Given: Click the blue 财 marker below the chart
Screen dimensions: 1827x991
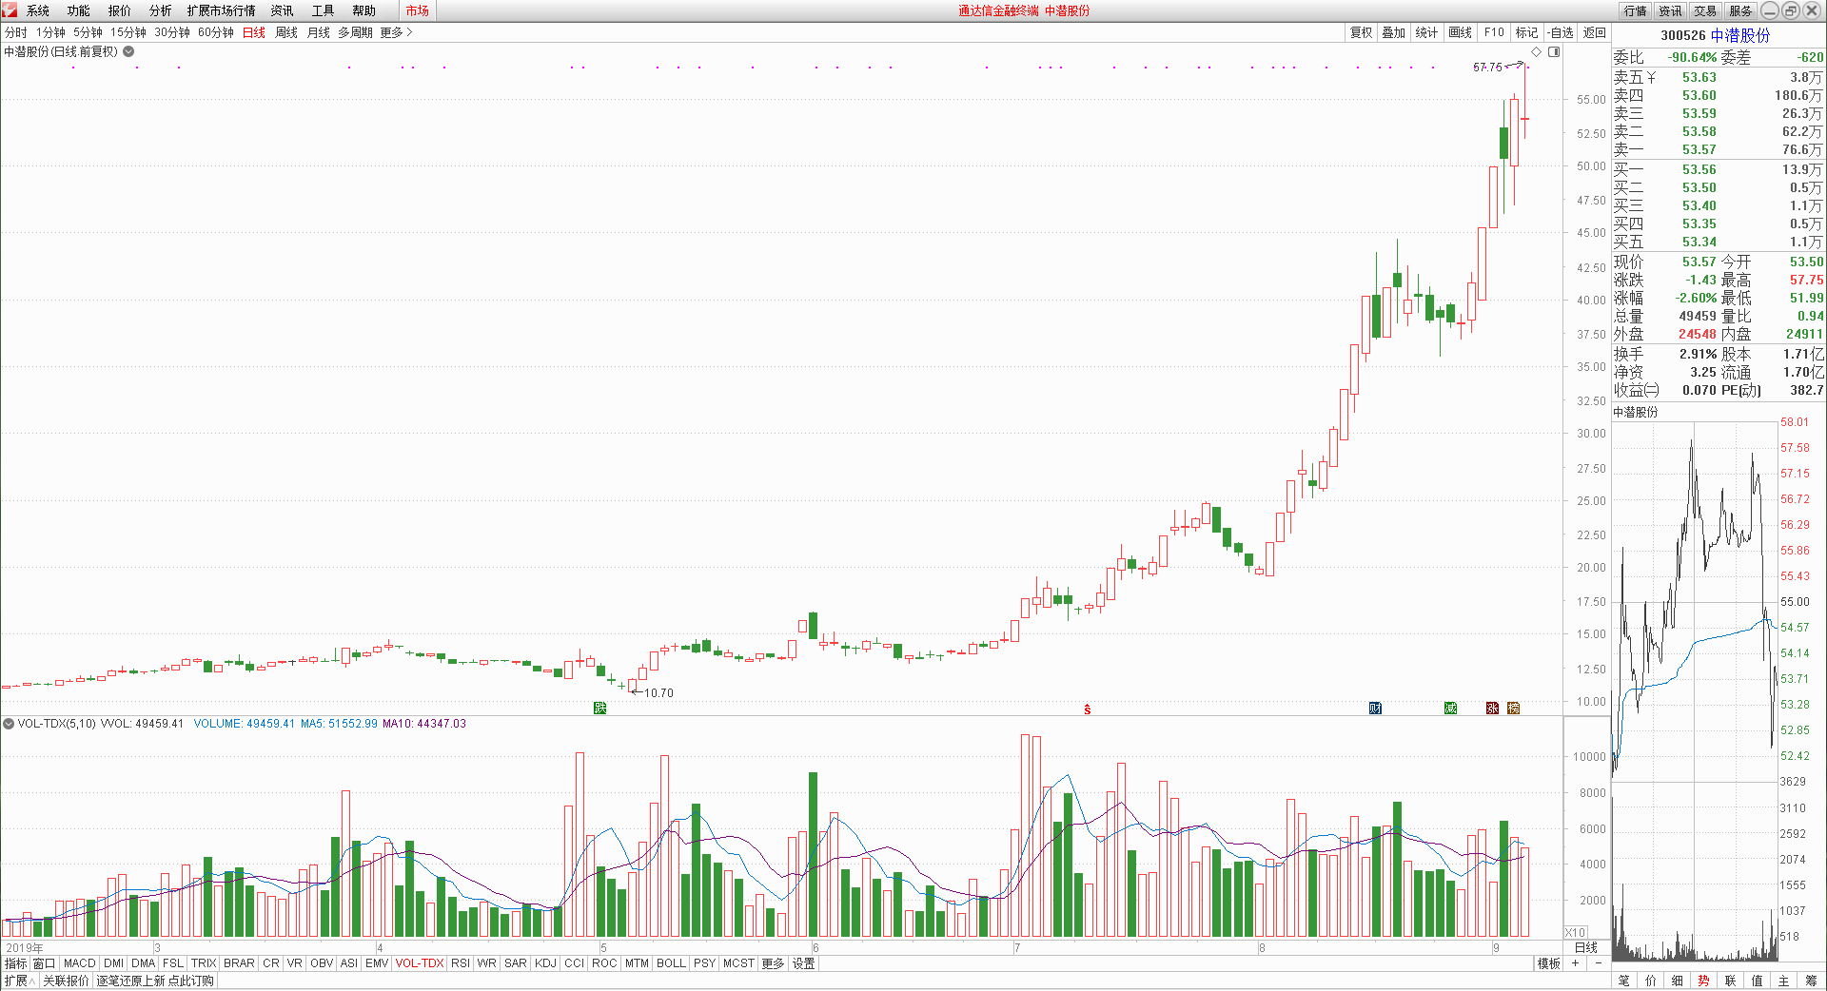Looking at the screenshot, I should tap(1375, 708).
